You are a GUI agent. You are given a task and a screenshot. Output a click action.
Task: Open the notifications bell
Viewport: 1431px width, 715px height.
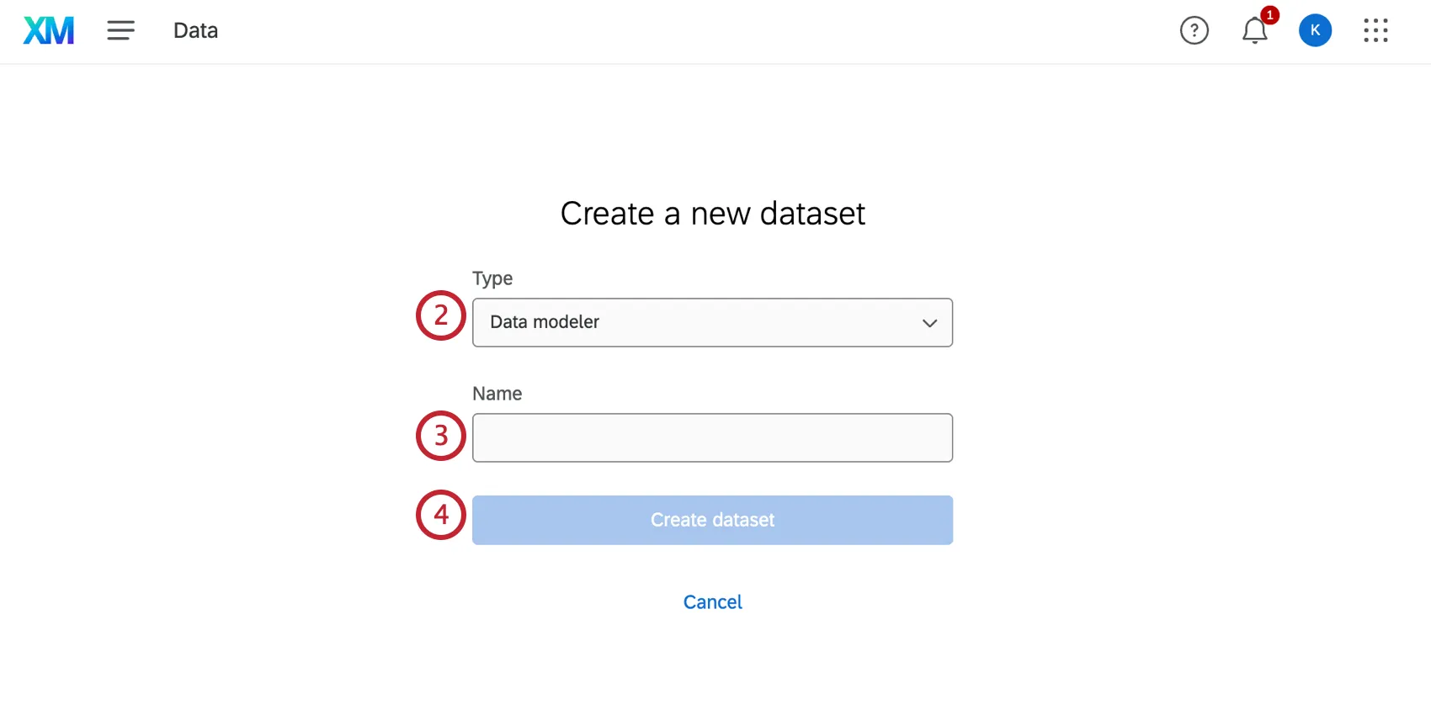(1254, 32)
